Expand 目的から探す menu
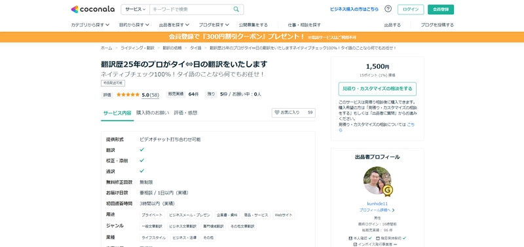 (x=134, y=25)
